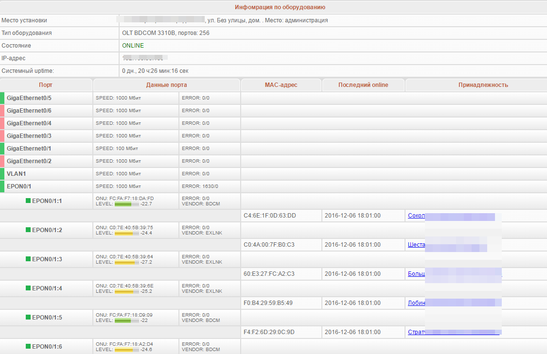Viewport: 547px width, 354px height.
Task: Select the GigaEthernet0/1 port name
Action: point(29,149)
